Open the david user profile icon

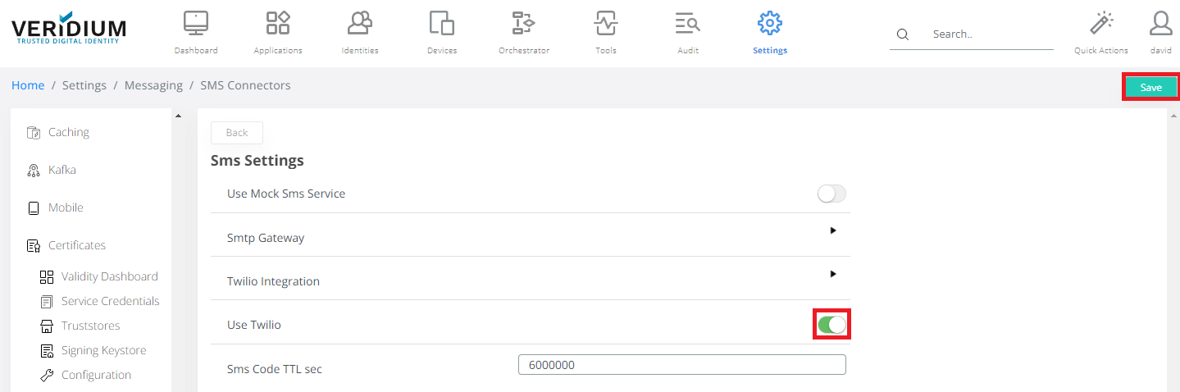point(1160,24)
